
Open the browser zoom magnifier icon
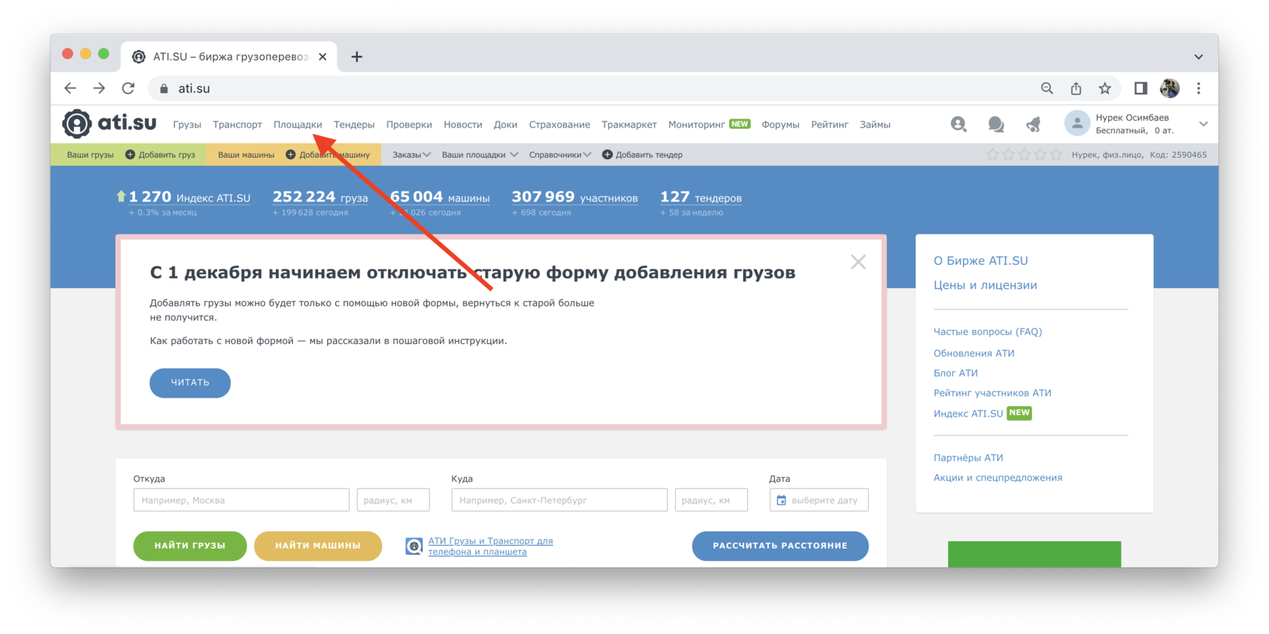click(x=1047, y=88)
